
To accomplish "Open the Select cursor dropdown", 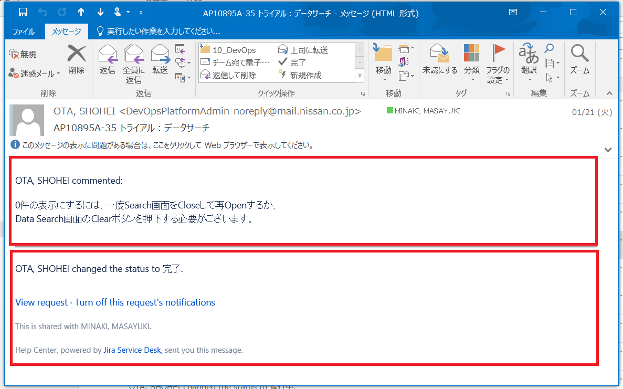I will (x=552, y=78).
